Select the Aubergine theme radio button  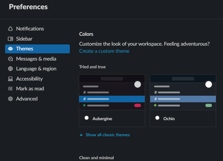point(87,118)
